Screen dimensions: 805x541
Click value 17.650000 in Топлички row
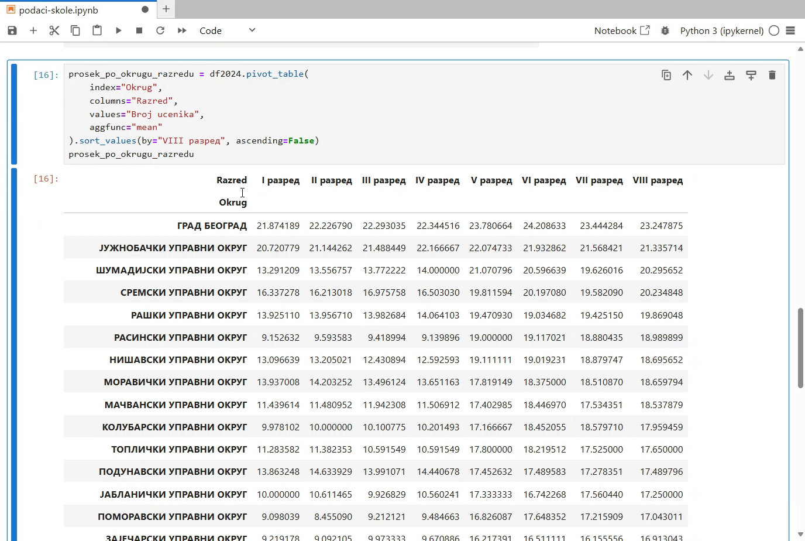coord(661,450)
